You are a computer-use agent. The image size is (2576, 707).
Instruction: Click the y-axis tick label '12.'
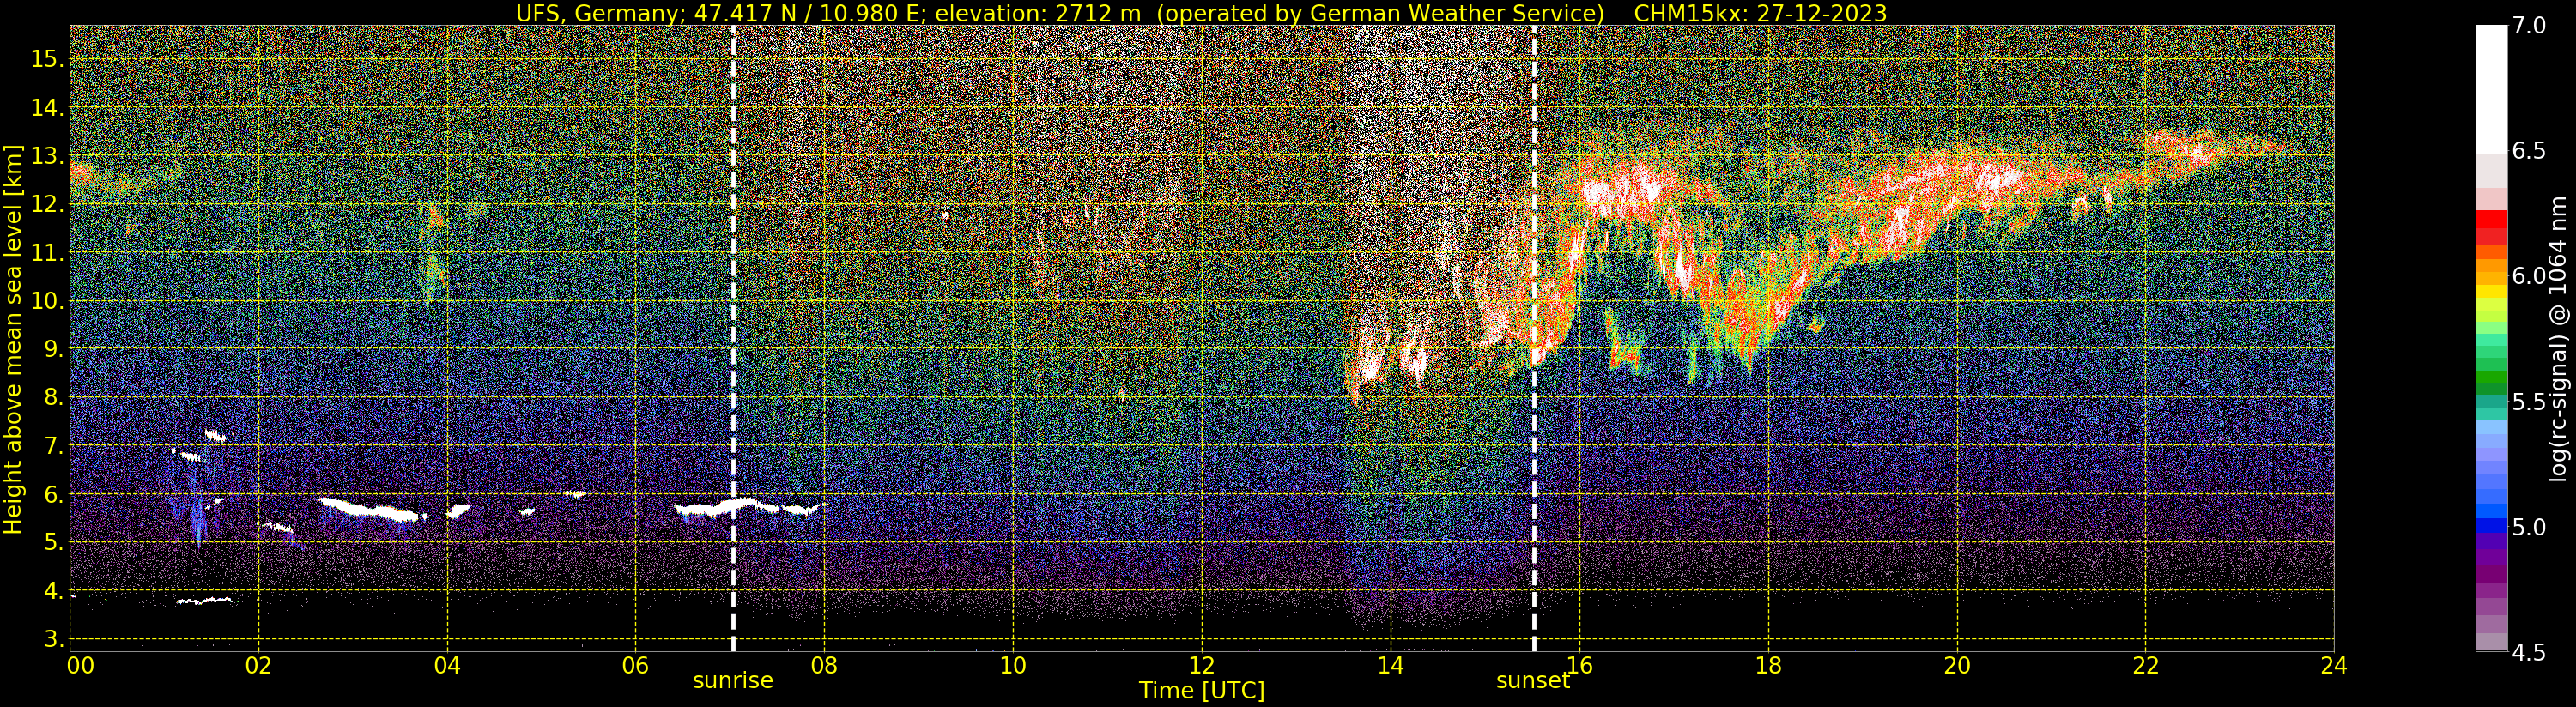point(47,204)
